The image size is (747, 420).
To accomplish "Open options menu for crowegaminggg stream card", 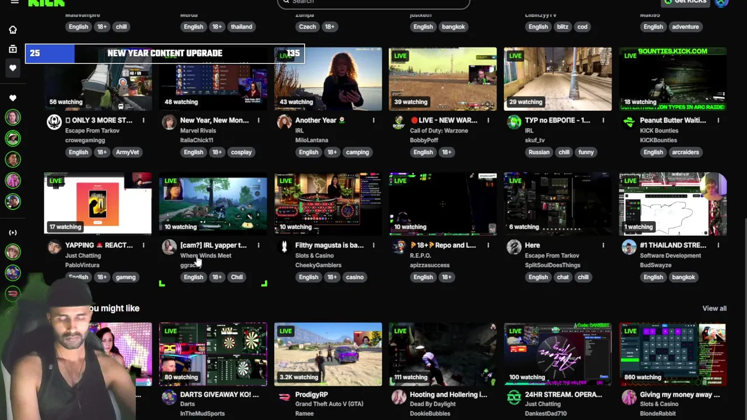I will 144,120.
